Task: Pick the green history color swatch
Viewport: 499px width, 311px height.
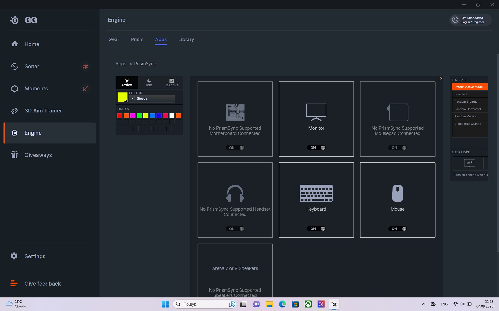Action: click(139, 115)
